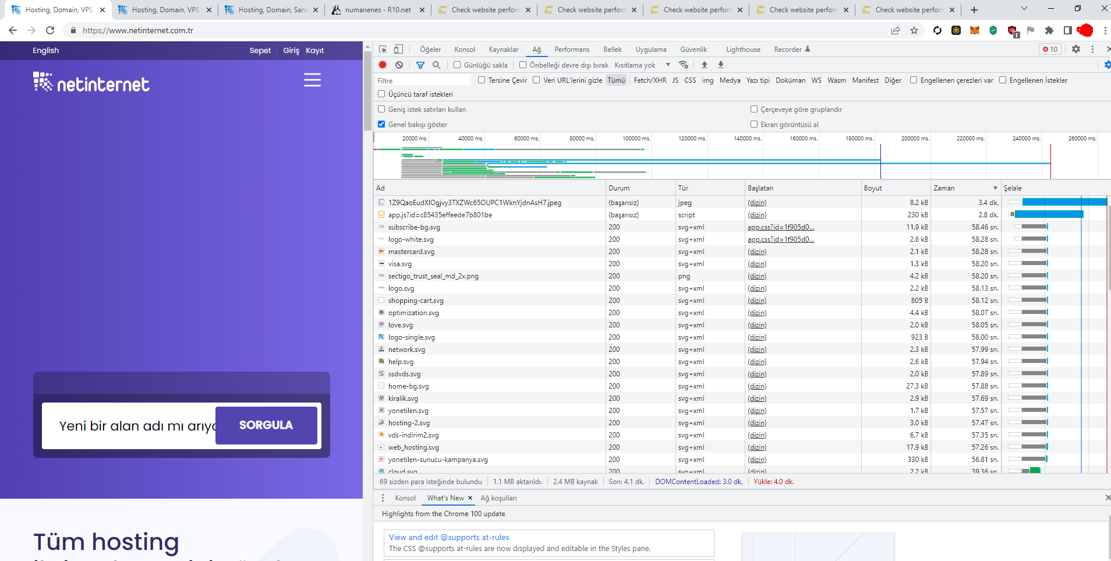Image resolution: width=1111 pixels, height=561 pixels.
Task: Toggle the network filter funnel icon
Action: tap(420, 65)
